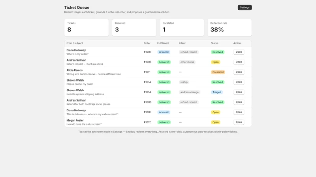Click the 'order status' intent tag
The height and width of the screenshot is (177, 316).
pos(187,62)
